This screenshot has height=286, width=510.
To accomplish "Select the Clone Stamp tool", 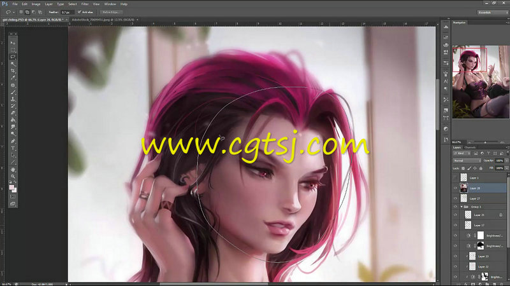I will pos(13,99).
